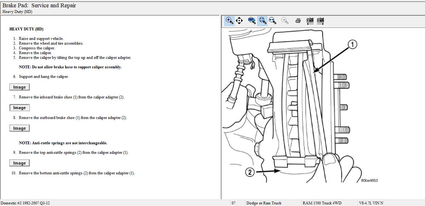Open Image button under step 9
Screen dimensions: 425x206
[20, 163]
